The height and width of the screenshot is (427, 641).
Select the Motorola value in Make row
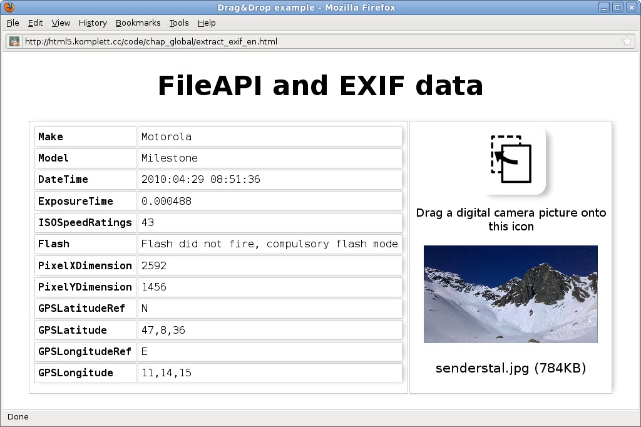pos(167,136)
